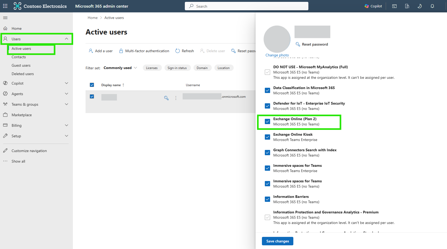Click the key icon in the user row
447x249 pixels.
coord(166,98)
